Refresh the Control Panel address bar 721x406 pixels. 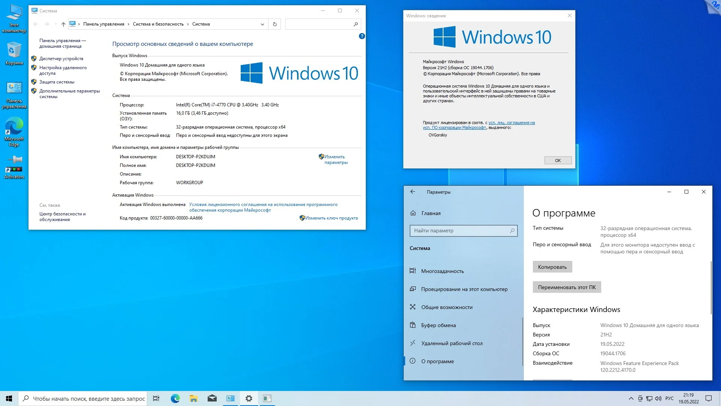click(x=275, y=24)
